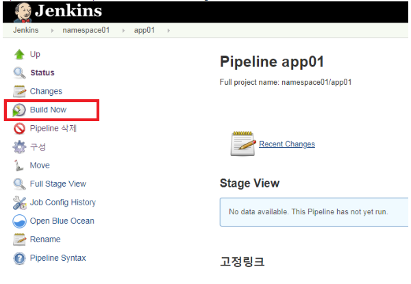Click the Pipeline Syntax help icon
Screen dimensions: 411x284
(x=19, y=259)
